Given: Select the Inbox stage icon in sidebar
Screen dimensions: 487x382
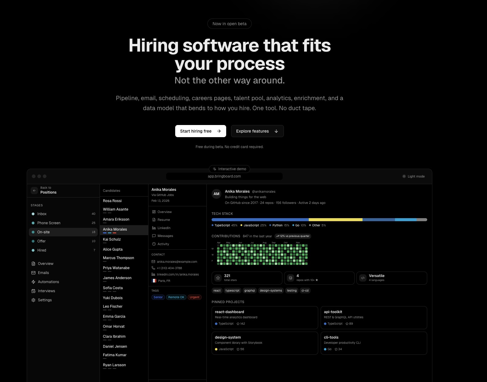Looking at the screenshot, I should (33, 214).
